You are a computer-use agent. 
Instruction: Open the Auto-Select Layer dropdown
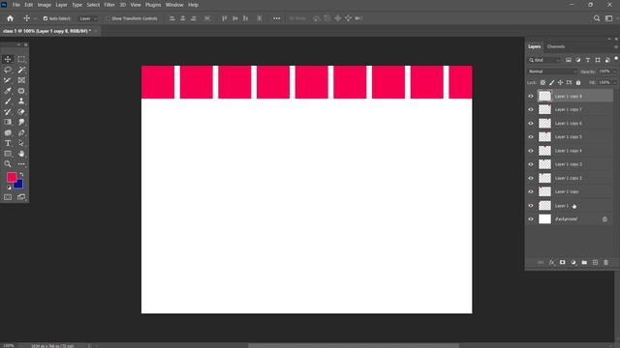click(88, 18)
